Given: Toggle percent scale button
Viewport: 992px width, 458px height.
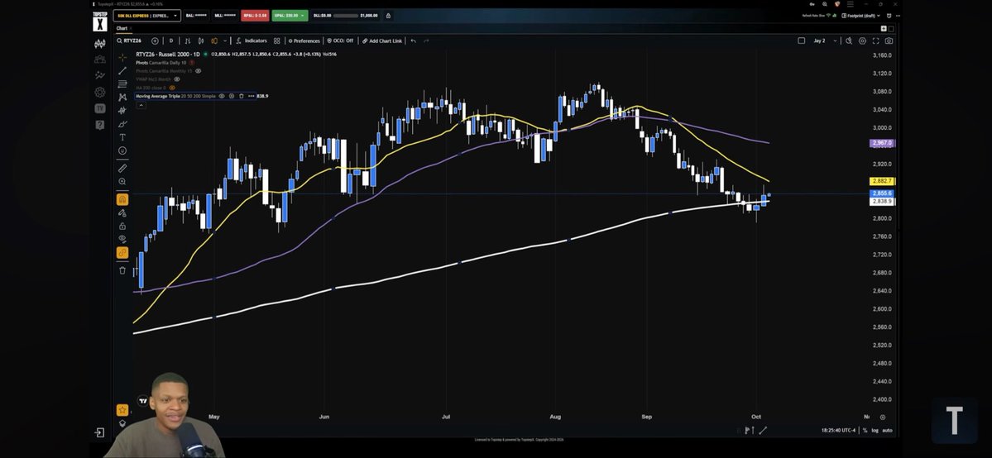Looking at the screenshot, I should (x=865, y=430).
